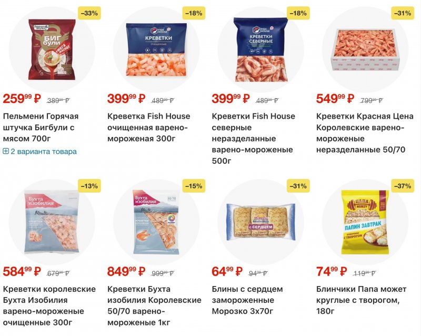The image size is (421, 336).
Task: Click the –33% discount badge on pelmeni
Action: click(x=89, y=13)
